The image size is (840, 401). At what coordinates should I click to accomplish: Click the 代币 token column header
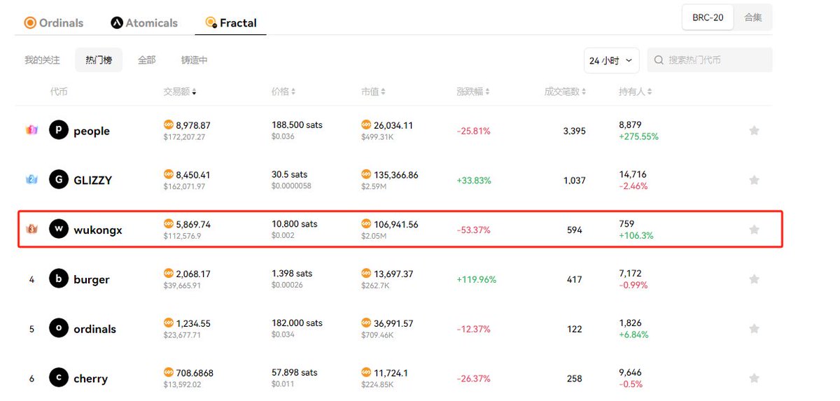59,92
